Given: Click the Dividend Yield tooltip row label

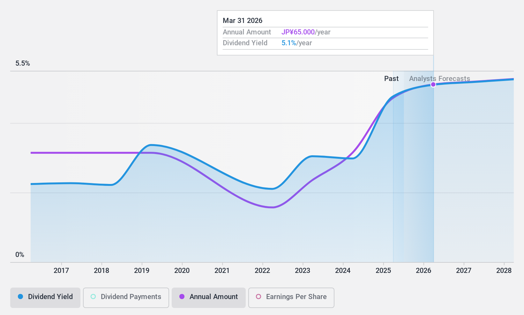Looking at the screenshot, I should (245, 43).
